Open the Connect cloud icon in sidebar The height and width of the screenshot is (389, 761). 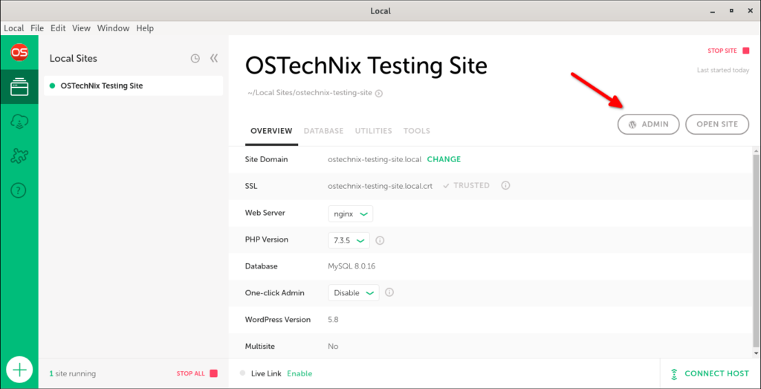click(19, 122)
